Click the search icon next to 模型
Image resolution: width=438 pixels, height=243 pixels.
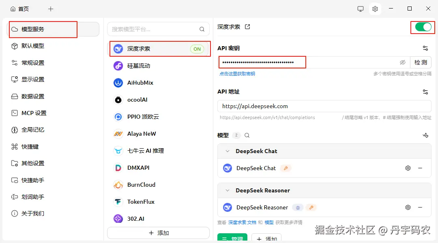pos(247,135)
